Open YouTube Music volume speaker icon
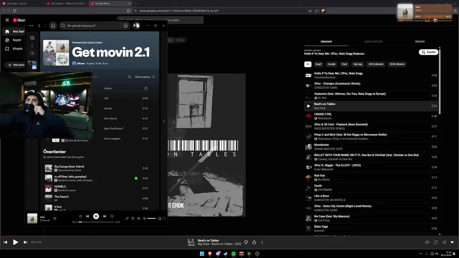This screenshot has height=258, width=459. tap(427, 242)
